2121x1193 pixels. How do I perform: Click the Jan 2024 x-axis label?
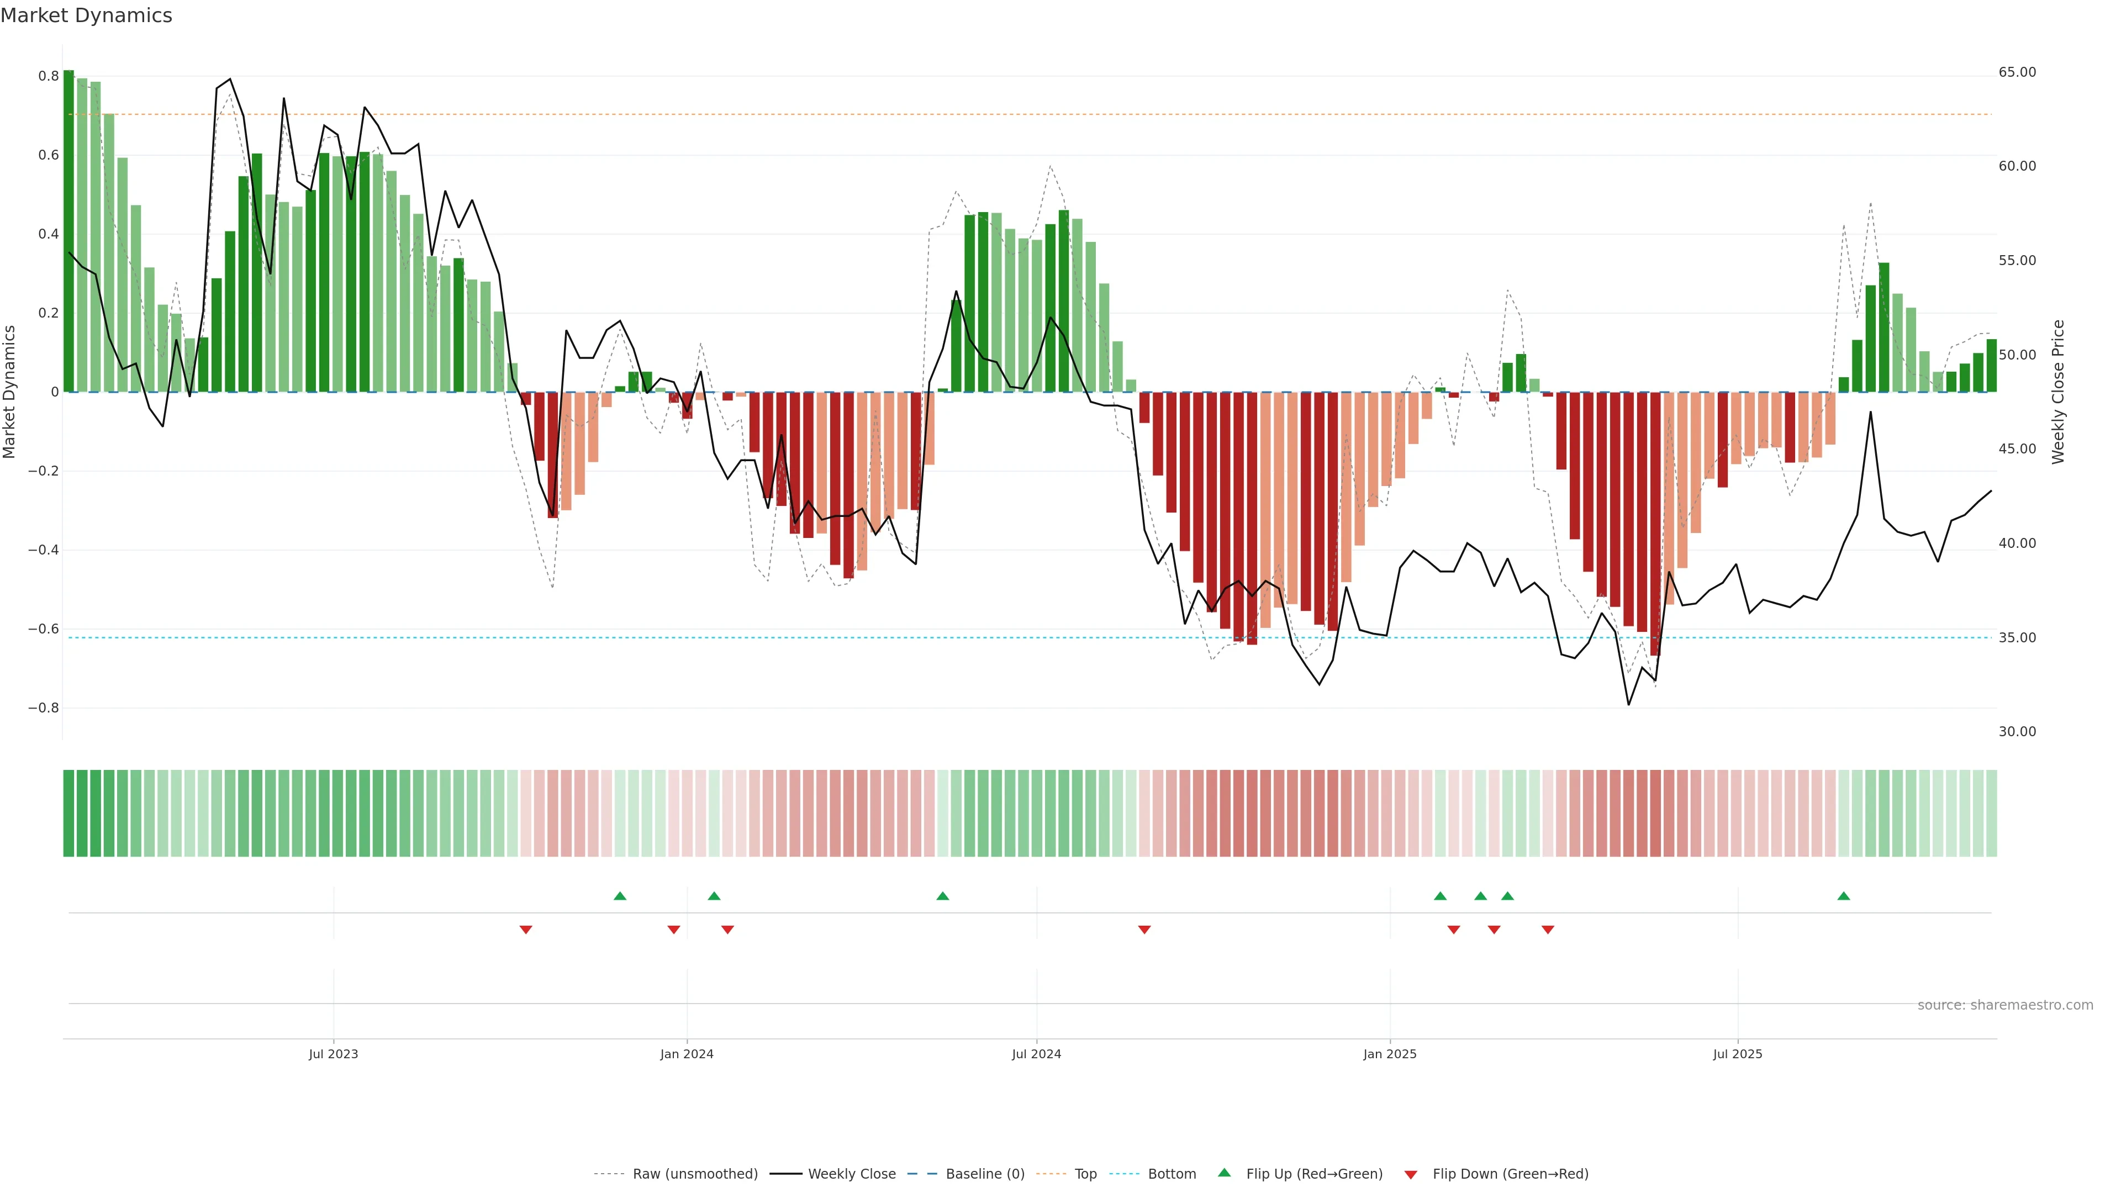(687, 1054)
